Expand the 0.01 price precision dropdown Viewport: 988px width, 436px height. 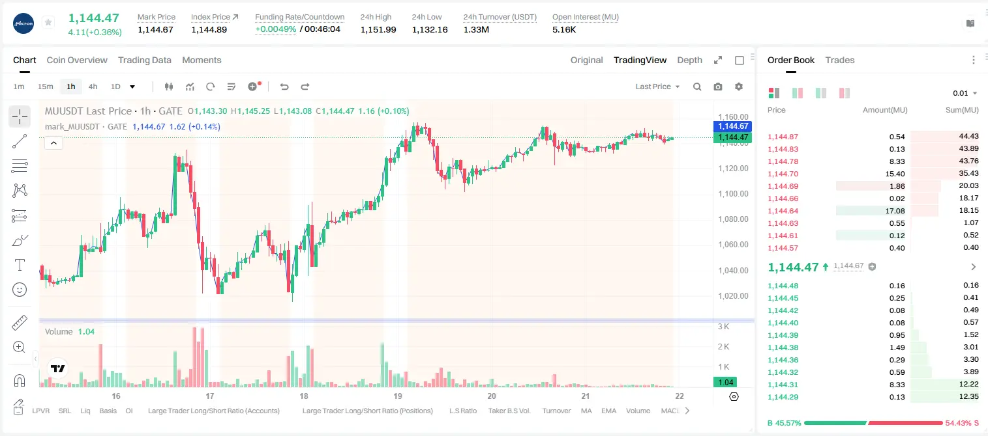click(965, 93)
